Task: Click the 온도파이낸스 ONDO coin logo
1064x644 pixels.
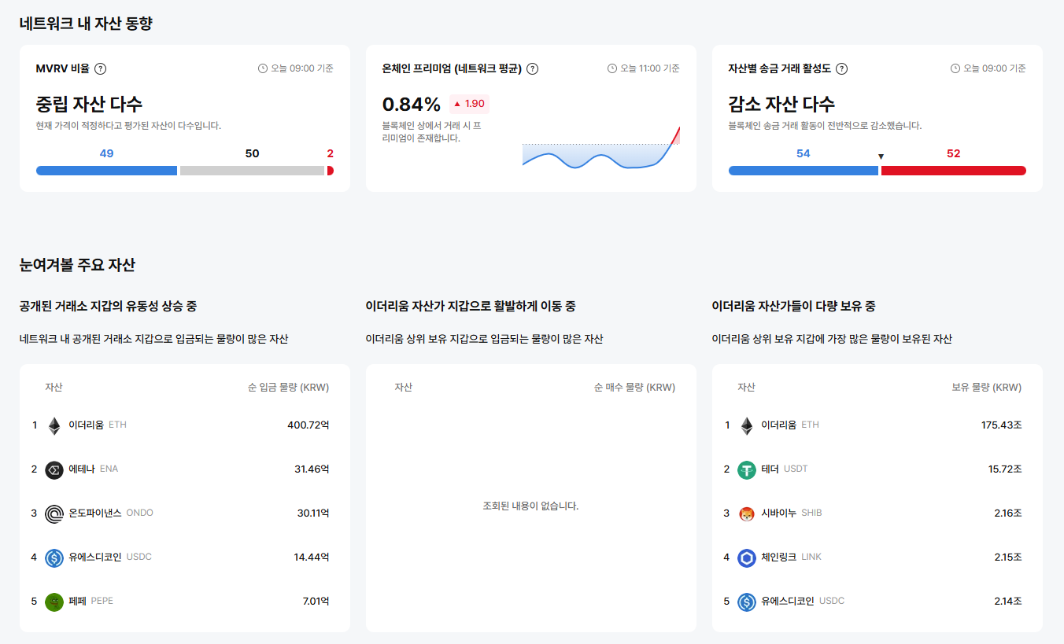Action: click(54, 513)
